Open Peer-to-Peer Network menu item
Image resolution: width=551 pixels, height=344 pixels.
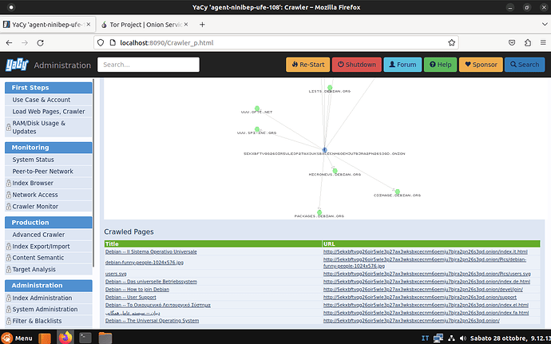coord(49,171)
